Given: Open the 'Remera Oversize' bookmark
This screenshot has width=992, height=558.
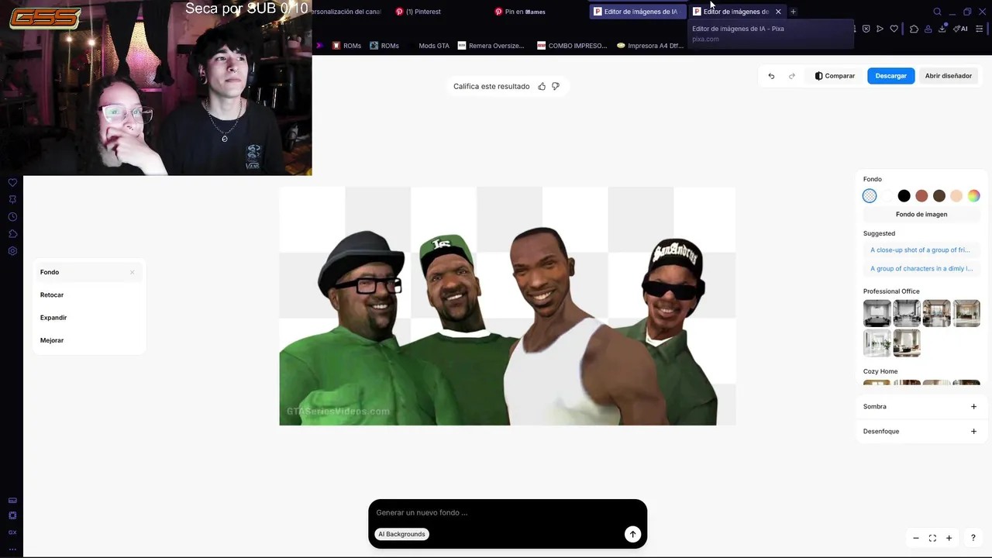Looking at the screenshot, I should [x=491, y=46].
